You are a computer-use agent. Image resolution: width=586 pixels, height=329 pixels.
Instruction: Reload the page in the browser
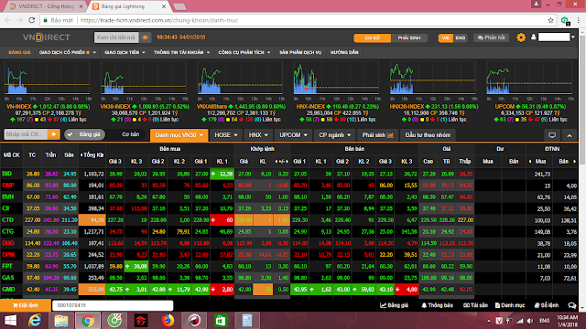coord(32,20)
